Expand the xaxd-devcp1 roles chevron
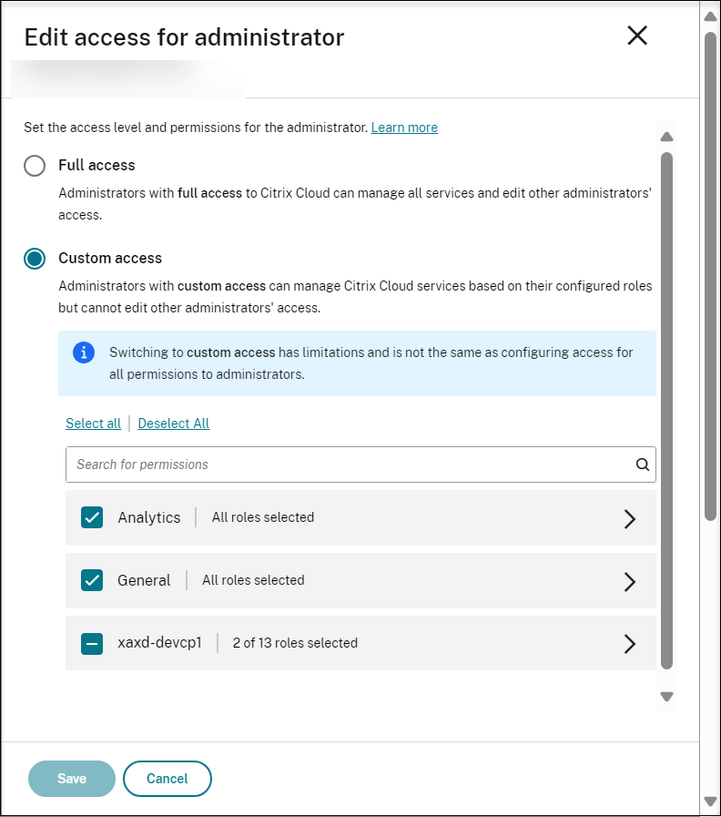 pos(629,643)
